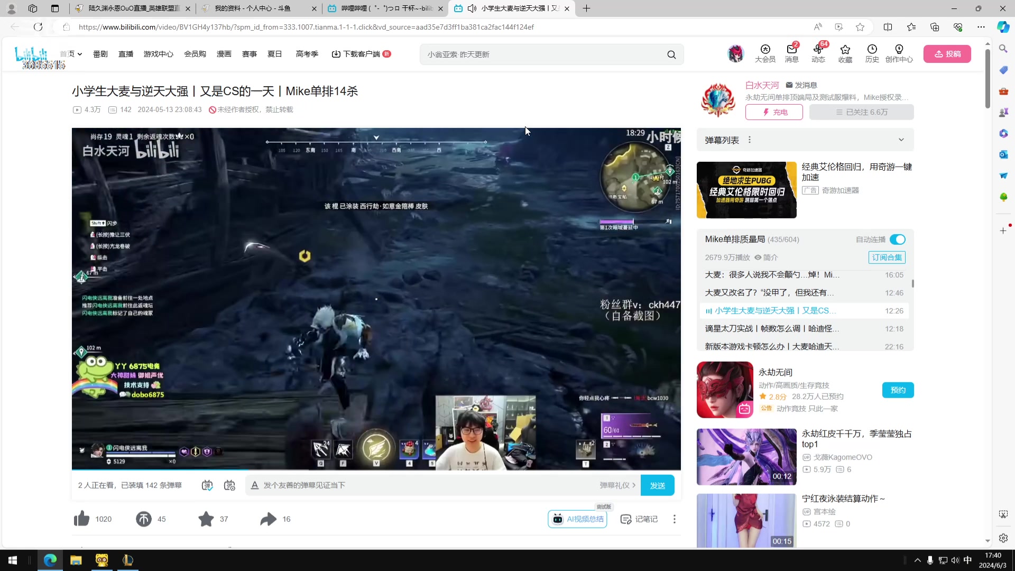
Task: Toggle danmaku display switch
Action: 207,485
